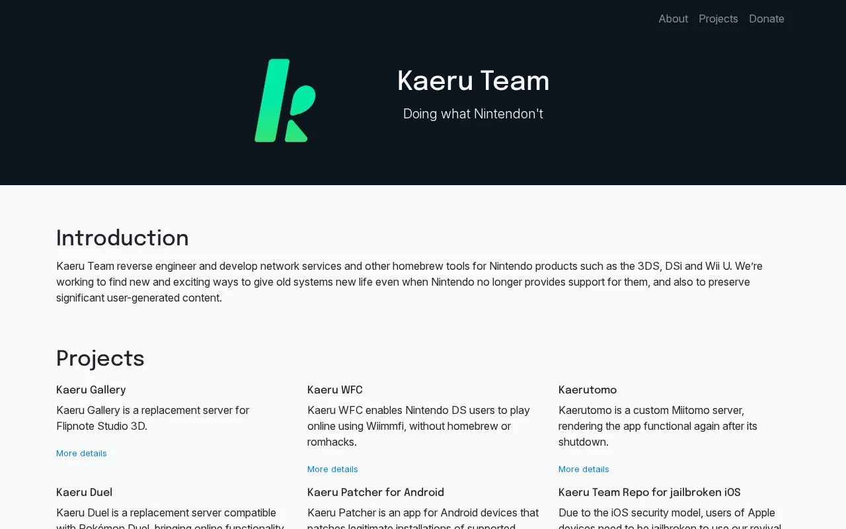Image resolution: width=846 pixels, height=529 pixels.
Task: Select the Kaeru WFC project title
Action: (x=335, y=389)
